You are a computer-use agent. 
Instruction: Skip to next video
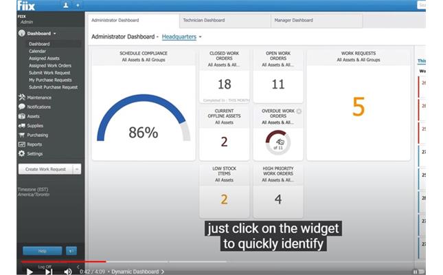point(49,272)
